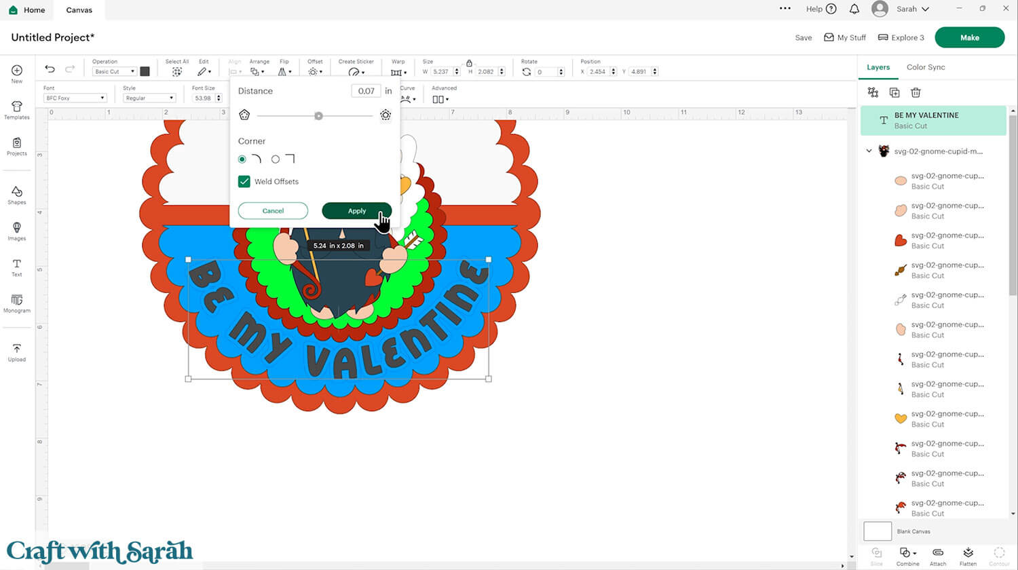Open the Font dropdown BFC Foxy
Viewport: 1018px width, 570px height.
coord(75,98)
